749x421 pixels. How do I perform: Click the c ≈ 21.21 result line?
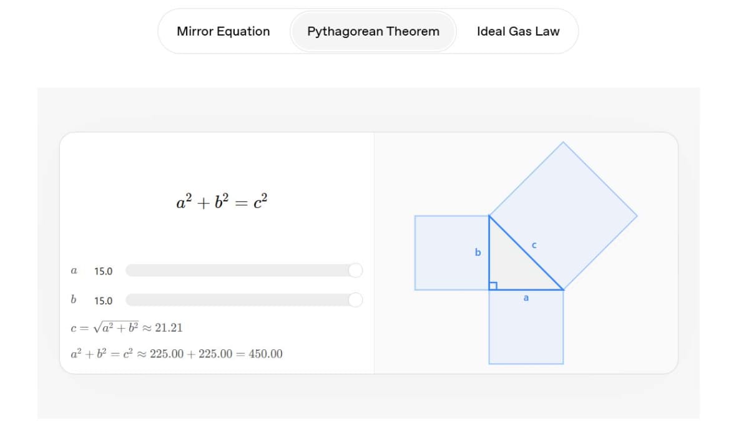128,327
